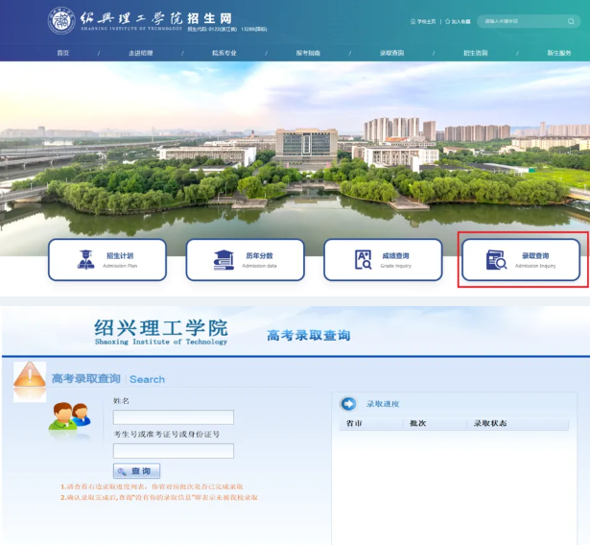
Task: Click the search magnifier icon in header
Action: pos(571,21)
